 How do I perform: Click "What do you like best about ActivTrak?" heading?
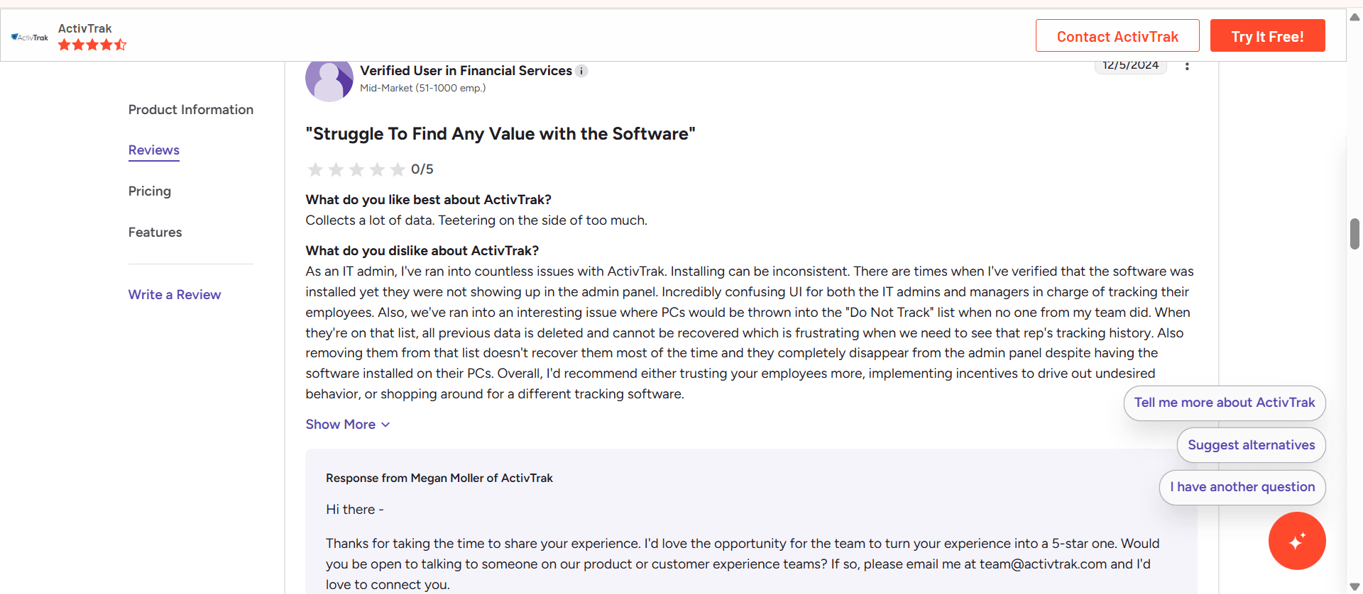(x=429, y=200)
